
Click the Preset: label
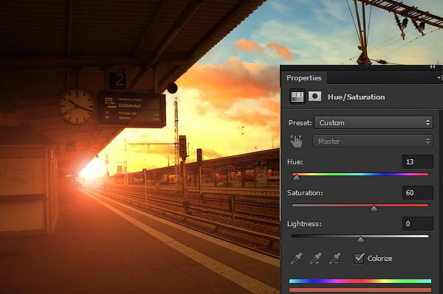300,123
